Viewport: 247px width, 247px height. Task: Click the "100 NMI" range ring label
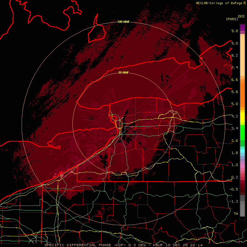(123, 22)
